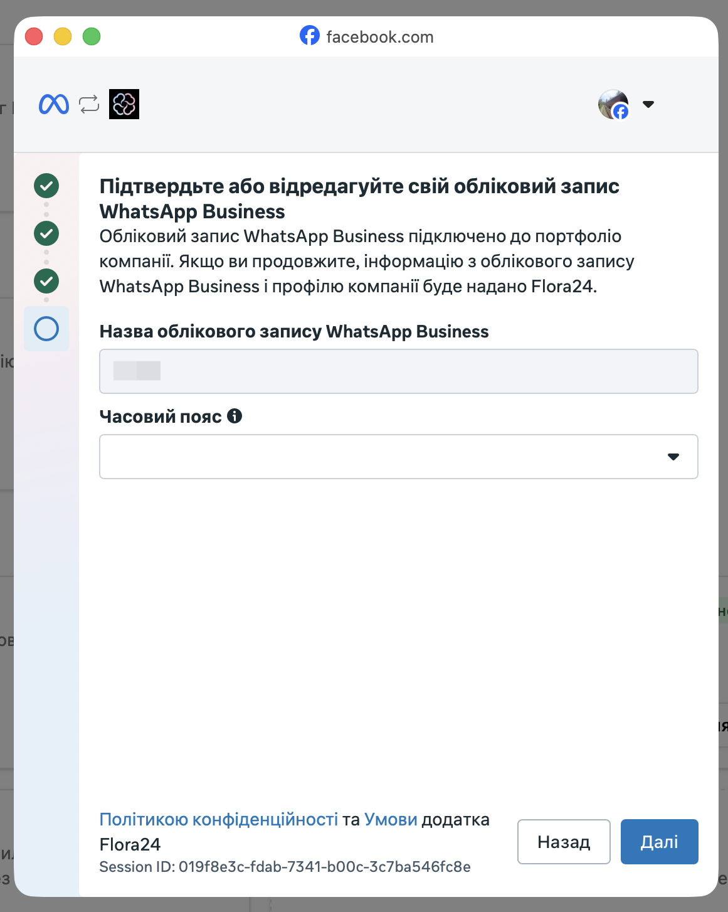Go to the second completed step checkmark
The image size is (728, 912).
[x=46, y=233]
